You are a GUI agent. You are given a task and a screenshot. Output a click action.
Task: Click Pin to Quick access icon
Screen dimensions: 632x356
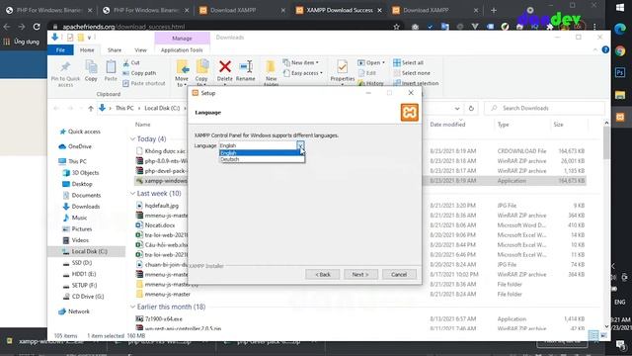tap(65, 67)
